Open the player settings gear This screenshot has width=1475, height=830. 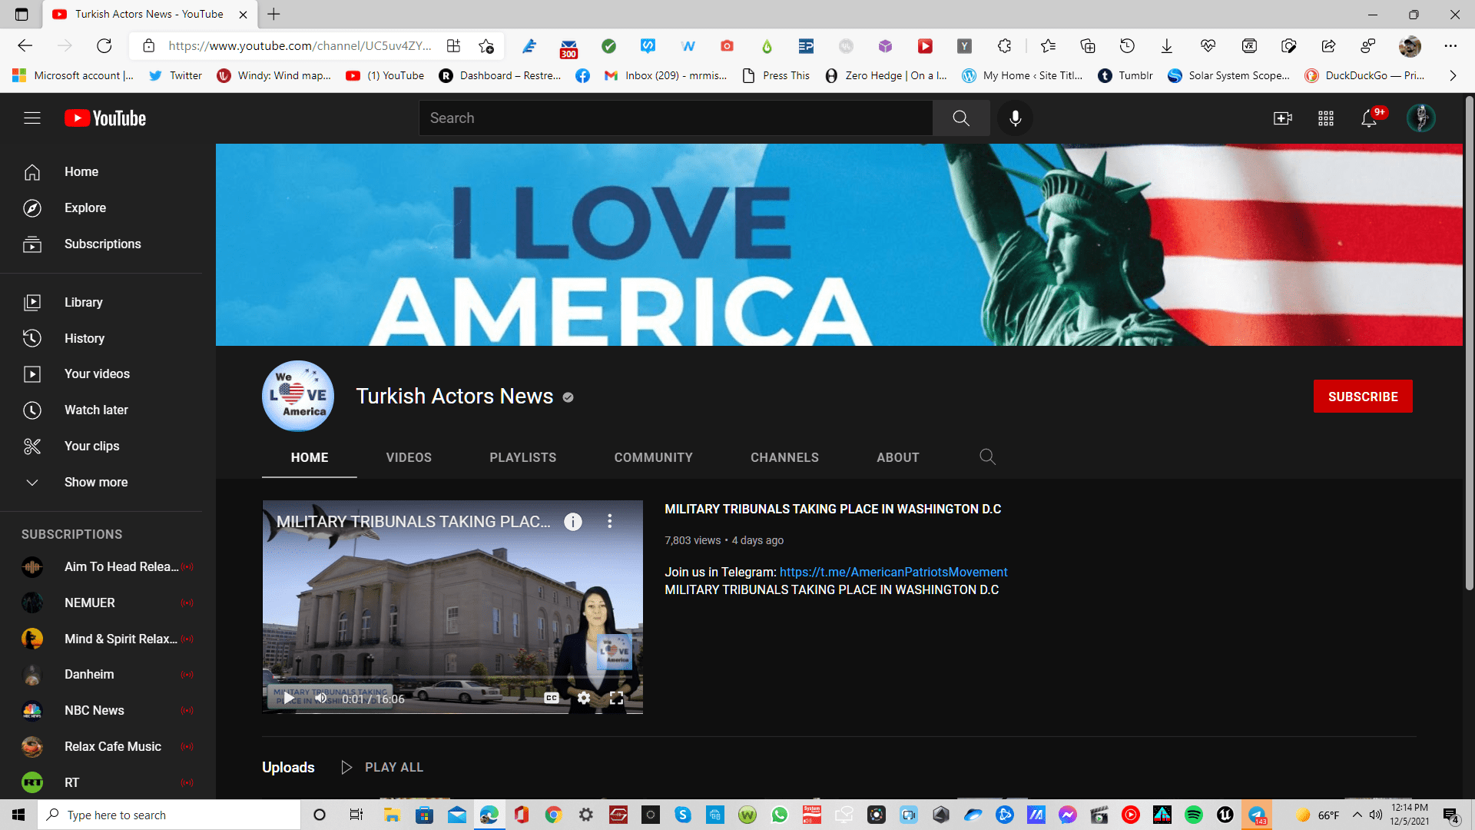tap(584, 698)
